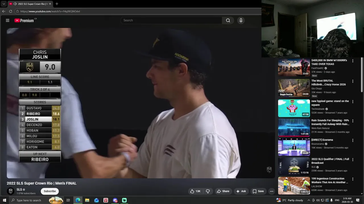Open Welo Rain Natural channel name
Image resolution: width=364 pixels, height=204 pixels.
(x=320, y=128)
